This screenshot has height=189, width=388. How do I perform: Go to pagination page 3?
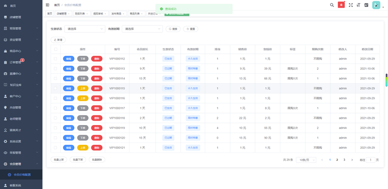pos(344,160)
